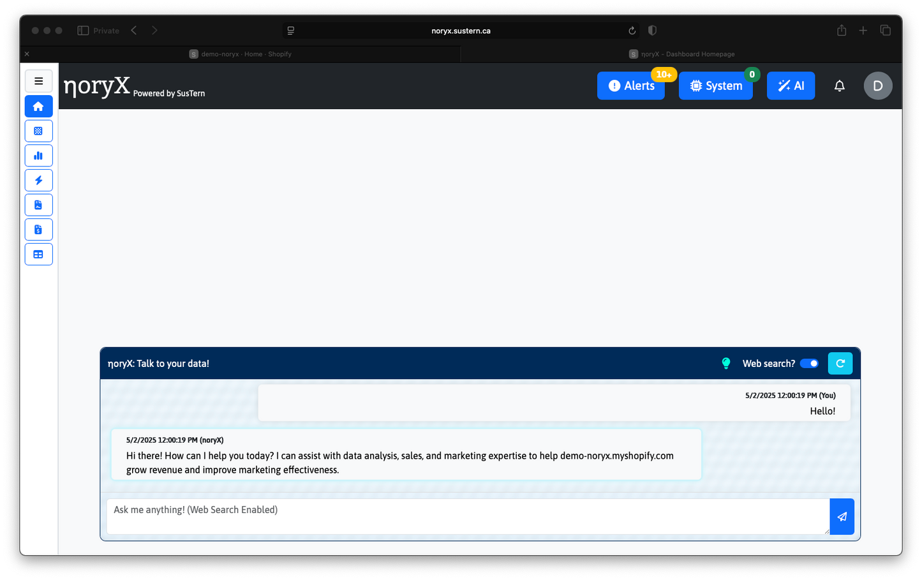Click the notification bell icon

click(840, 86)
